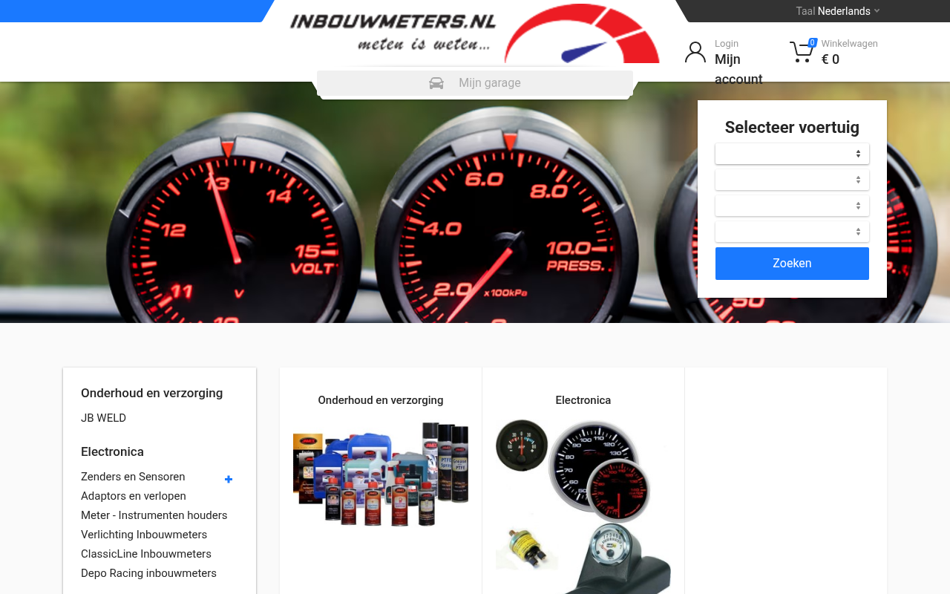Image resolution: width=950 pixels, height=594 pixels.
Task: Open Electronica sidebar heading
Action: coord(112,451)
